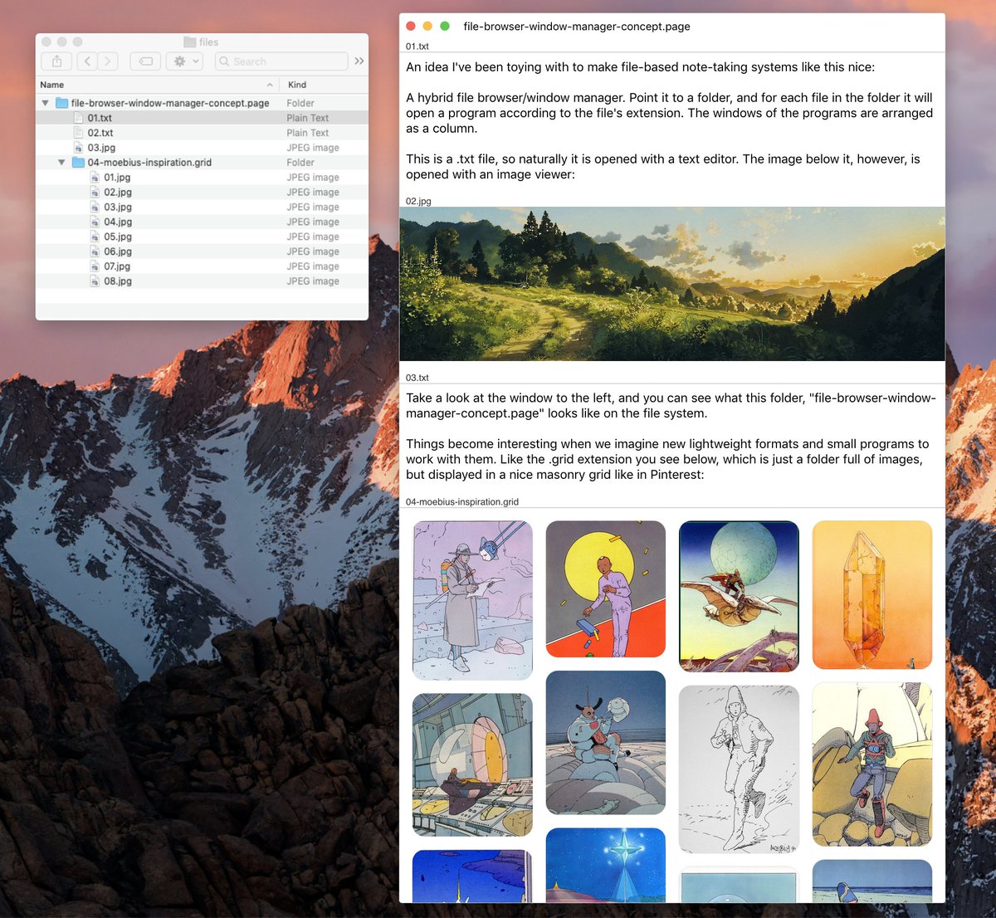Go forward with Finder's right arrow button
This screenshot has height=918, width=996.
[x=108, y=61]
